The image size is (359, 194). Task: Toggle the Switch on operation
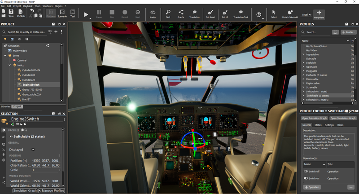point(306,178)
